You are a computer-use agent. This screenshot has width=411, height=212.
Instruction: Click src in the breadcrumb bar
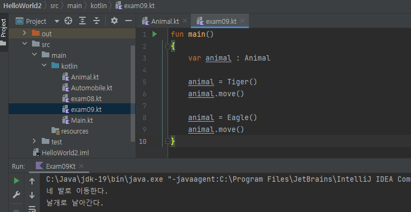click(x=54, y=6)
